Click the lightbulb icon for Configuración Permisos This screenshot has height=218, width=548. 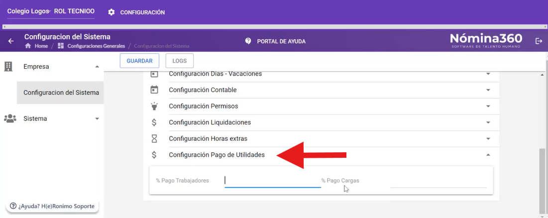pos(154,106)
